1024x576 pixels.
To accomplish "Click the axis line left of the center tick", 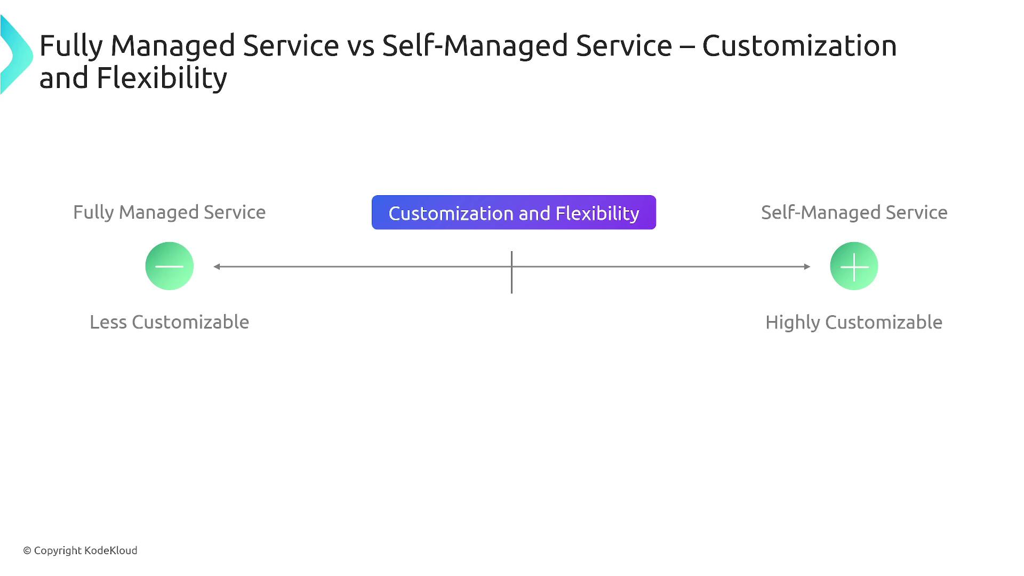I will pyautogui.click(x=363, y=267).
